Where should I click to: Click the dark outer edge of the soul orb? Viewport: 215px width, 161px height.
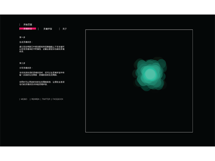(163, 64)
